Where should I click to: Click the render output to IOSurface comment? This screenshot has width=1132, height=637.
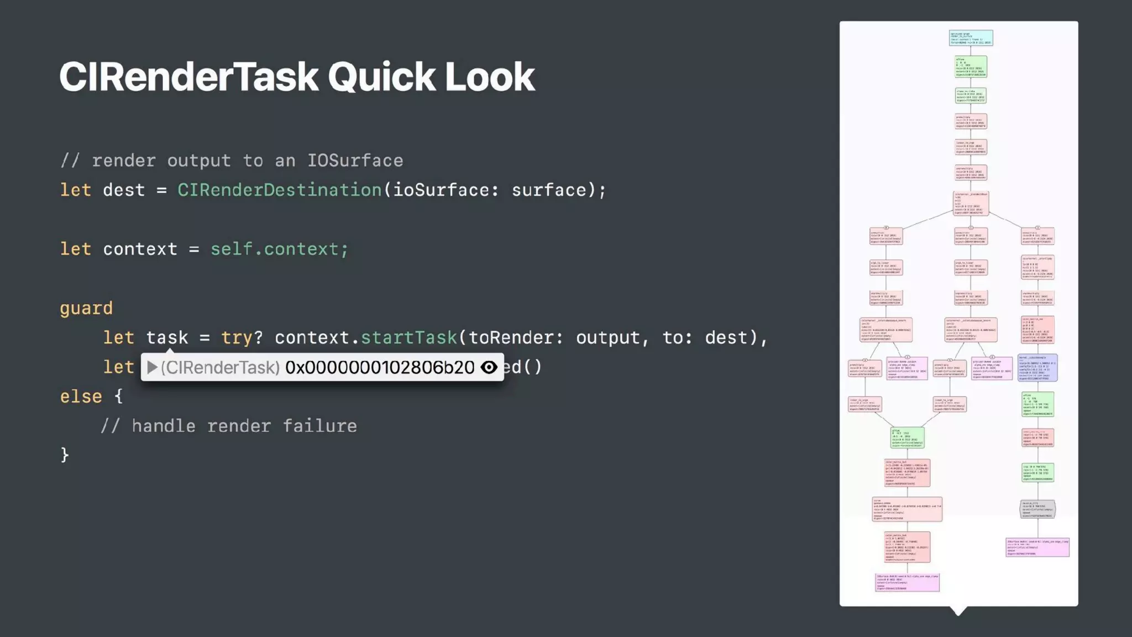232,160
